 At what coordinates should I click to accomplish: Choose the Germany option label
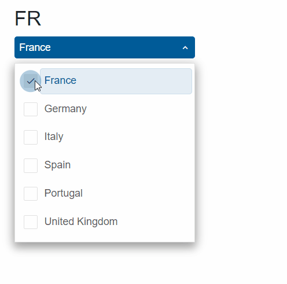tap(65, 109)
